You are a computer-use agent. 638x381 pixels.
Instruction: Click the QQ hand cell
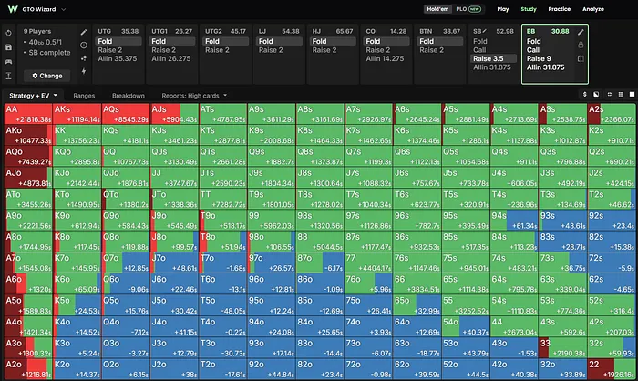[126, 156]
